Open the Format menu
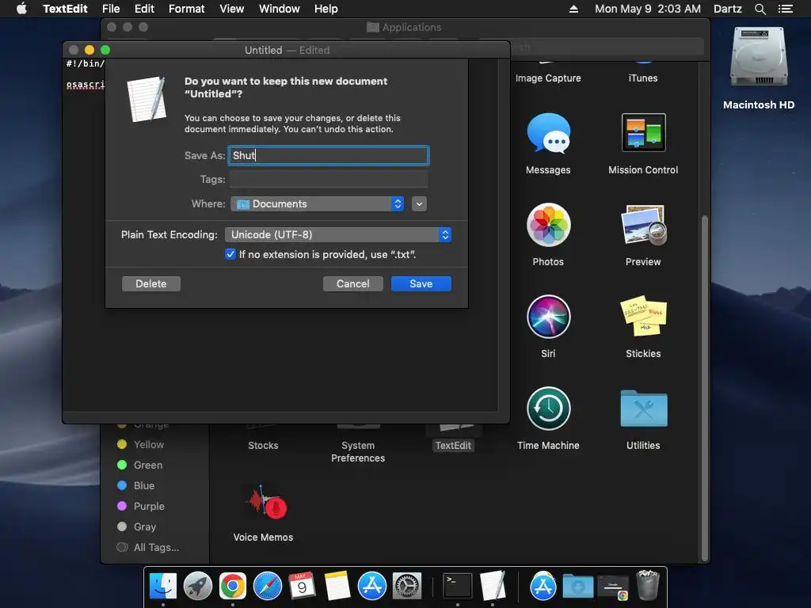The image size is (811, 608). pos(187,9)
